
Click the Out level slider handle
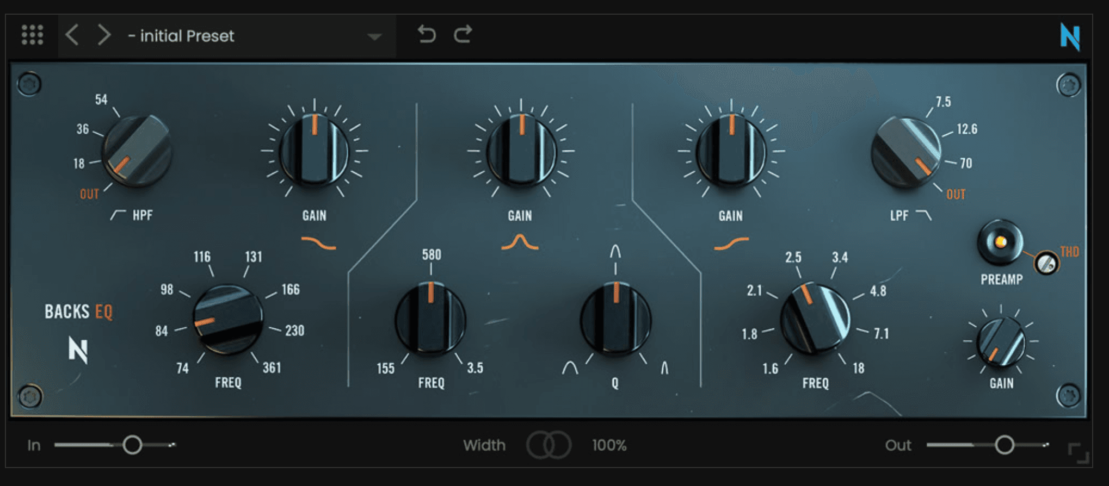pos(1005,445)
